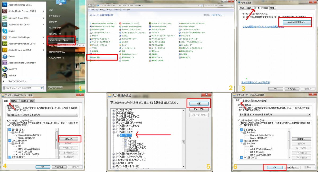Viewport: 318px width, 172px height.
Task: Open Windows Defender in Control Panel
Action: [188, 26]
